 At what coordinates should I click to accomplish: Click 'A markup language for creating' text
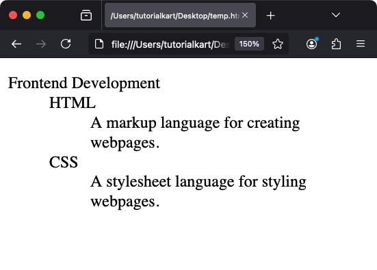pyautogui.click(x=195, y=123)
